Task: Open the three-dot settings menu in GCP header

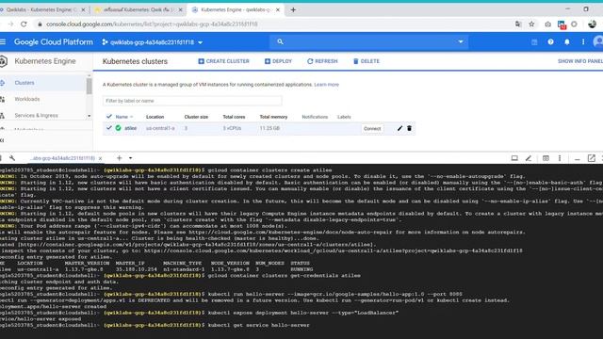Action: coord(583,41)
